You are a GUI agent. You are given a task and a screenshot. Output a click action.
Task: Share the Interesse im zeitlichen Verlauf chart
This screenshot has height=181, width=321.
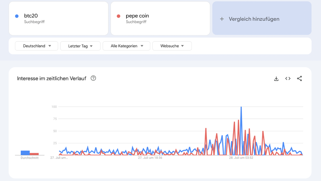click(299, 78)
